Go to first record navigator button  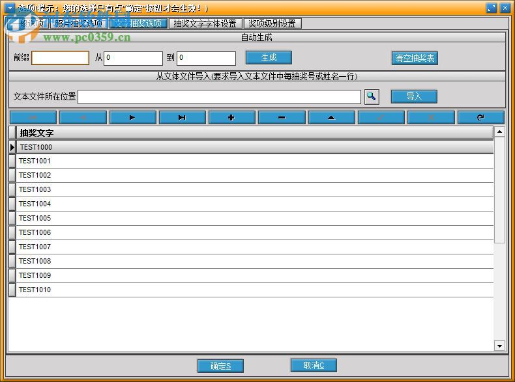coord(33,117)
